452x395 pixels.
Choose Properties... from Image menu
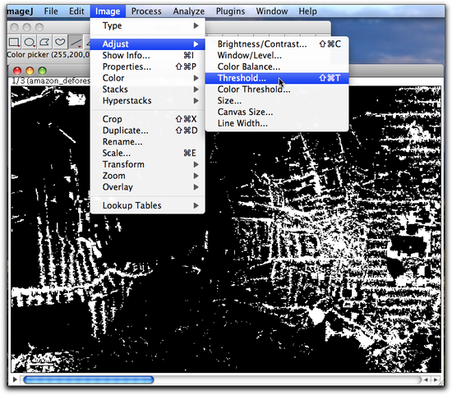[148, 67]
